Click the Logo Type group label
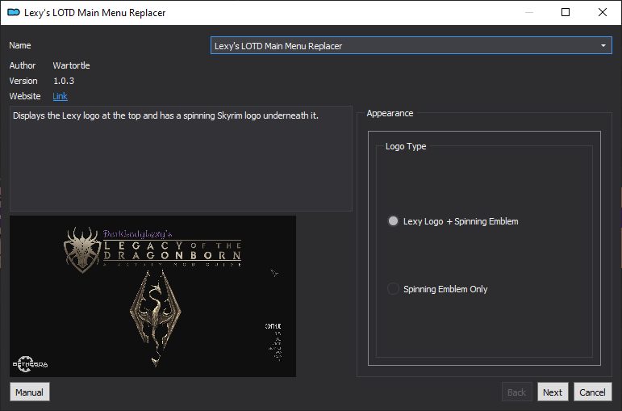 pos(406,146)
